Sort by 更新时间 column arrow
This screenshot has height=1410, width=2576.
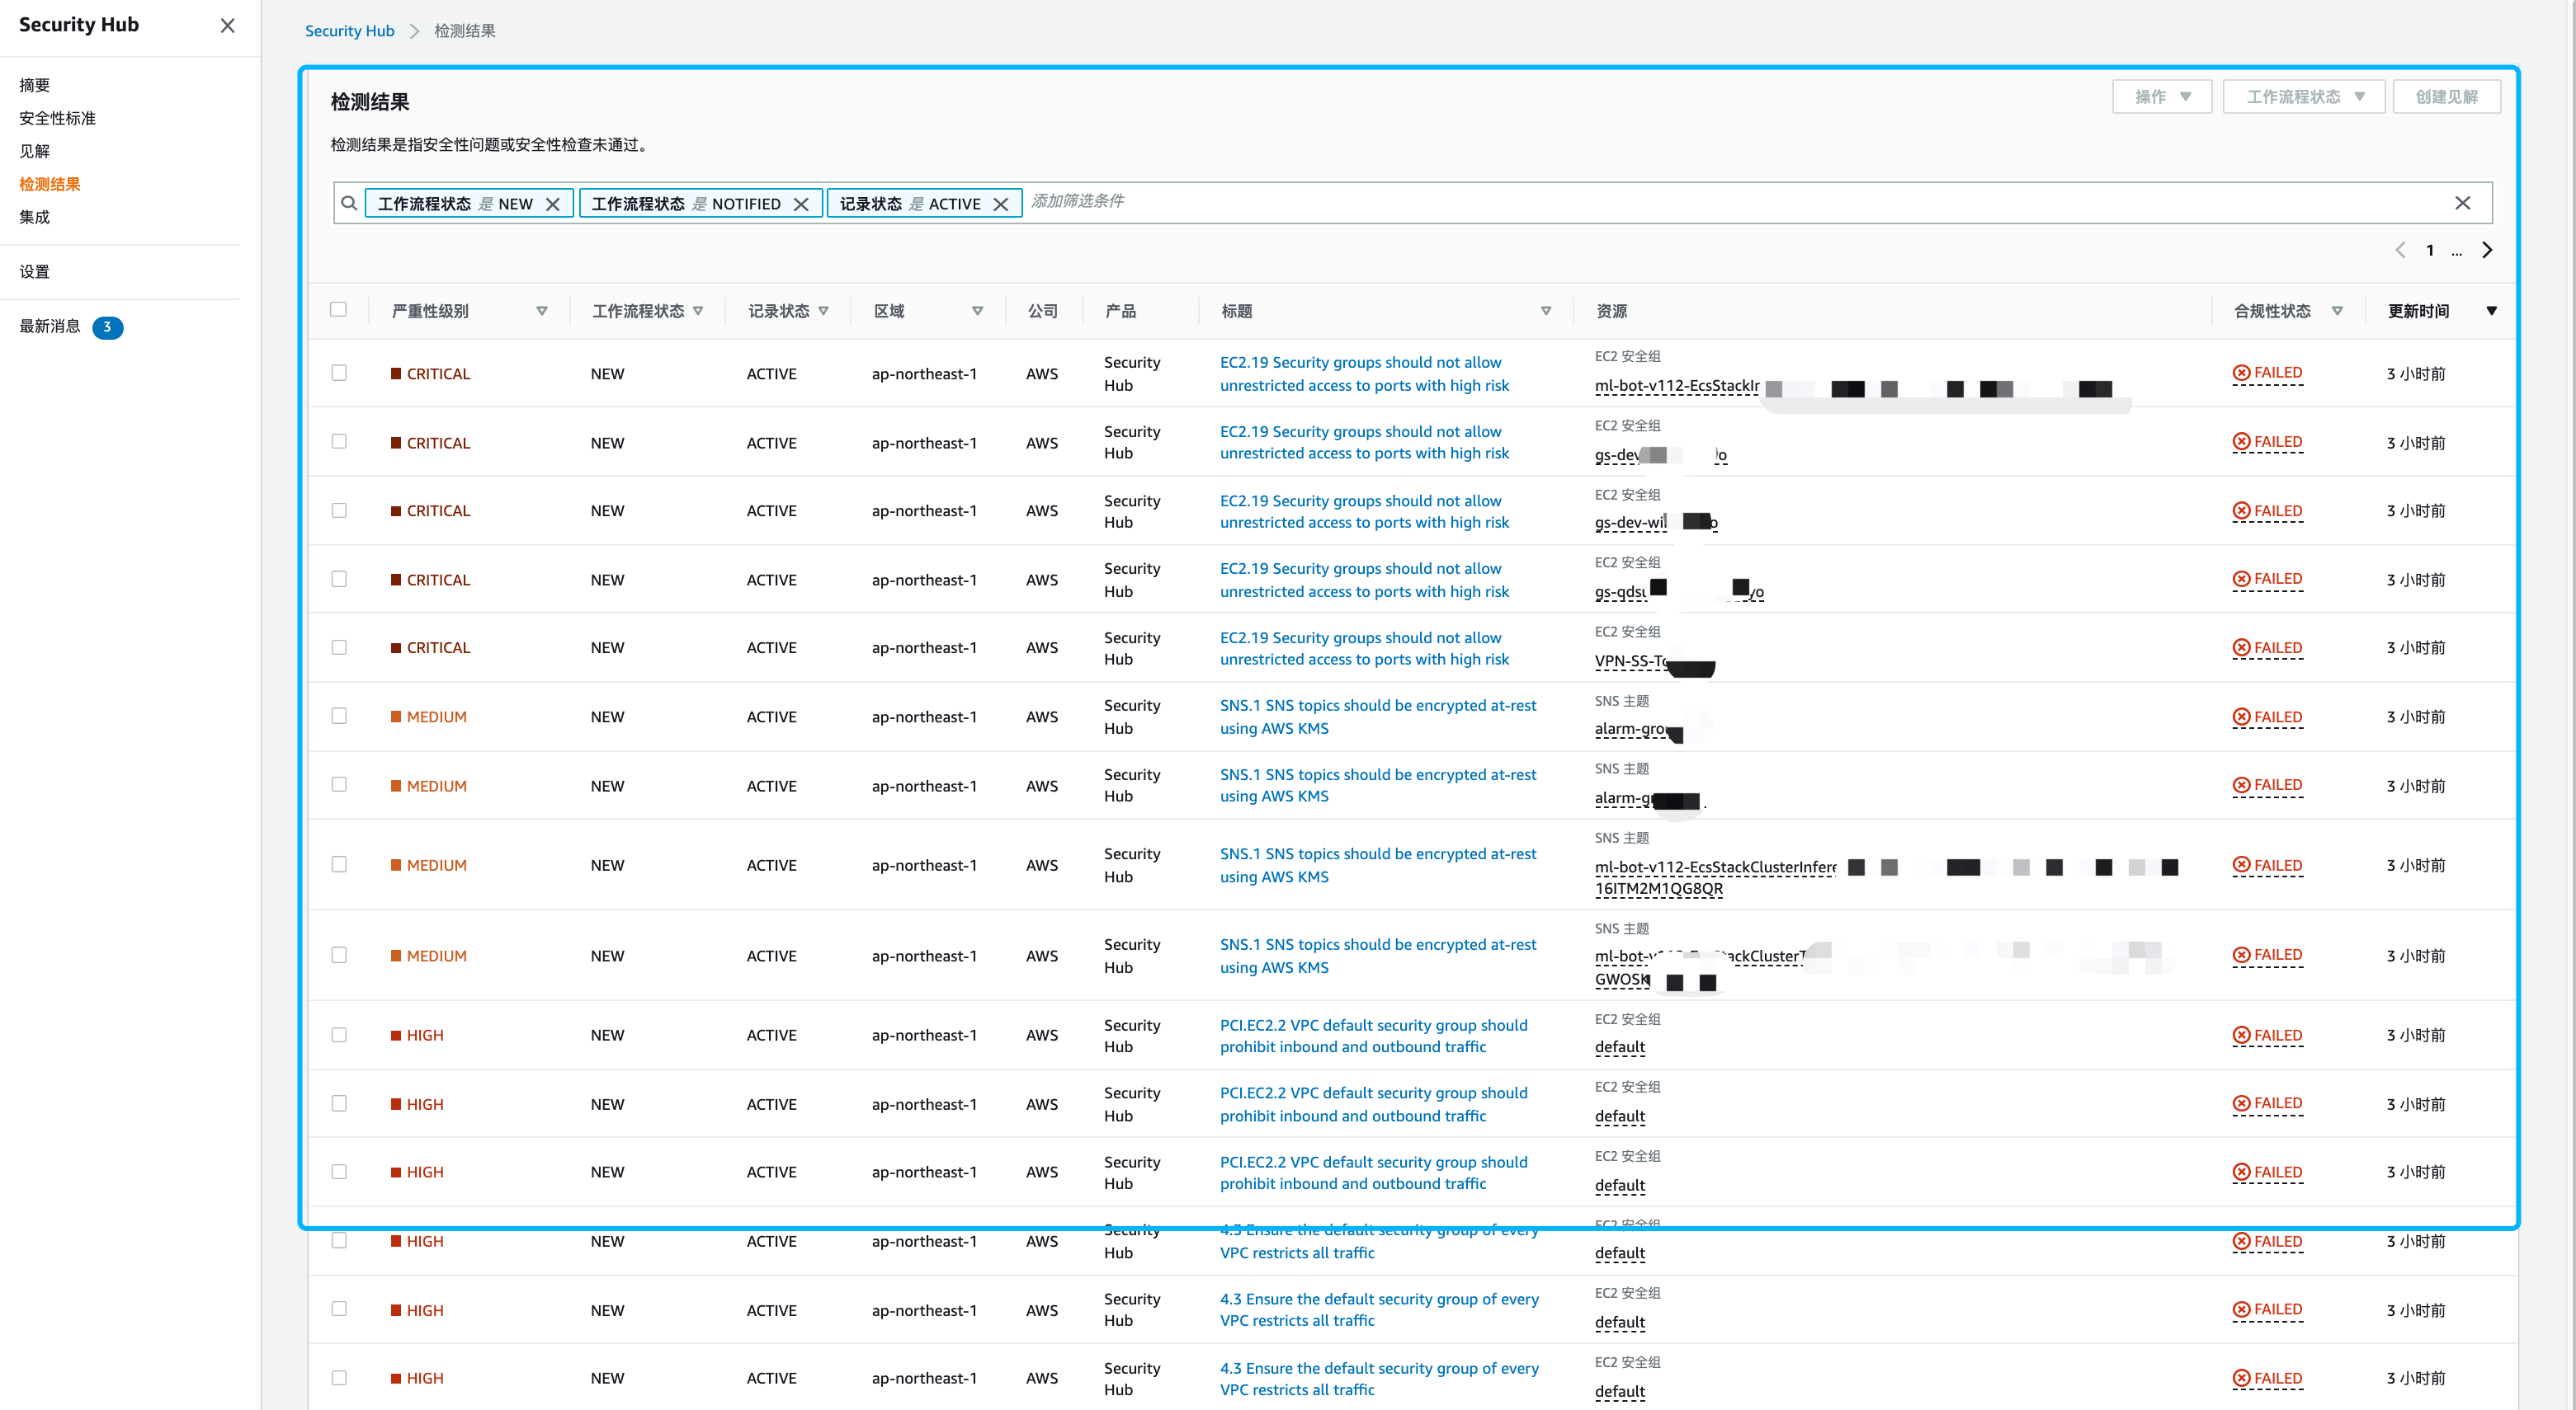[x=2491, y=311]
